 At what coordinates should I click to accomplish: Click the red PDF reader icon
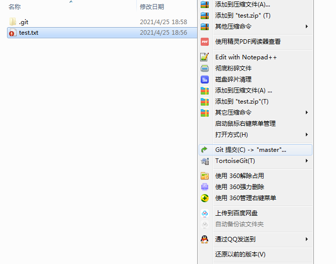click(205, 42)
